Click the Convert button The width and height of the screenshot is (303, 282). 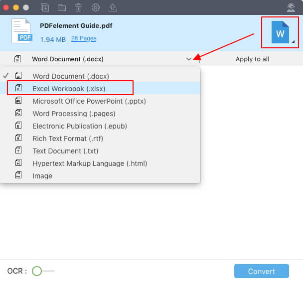[262, 271]
